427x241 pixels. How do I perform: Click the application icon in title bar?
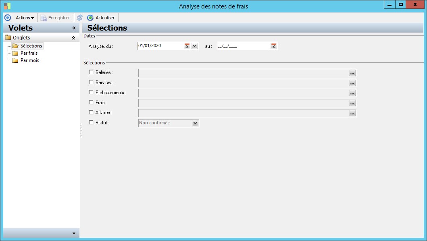pos(7,6)
